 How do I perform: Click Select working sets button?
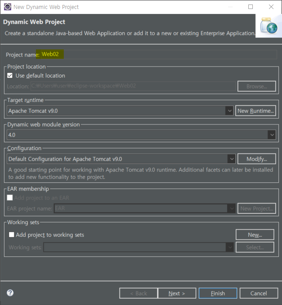pyautogui.click(x=255, y=247)
